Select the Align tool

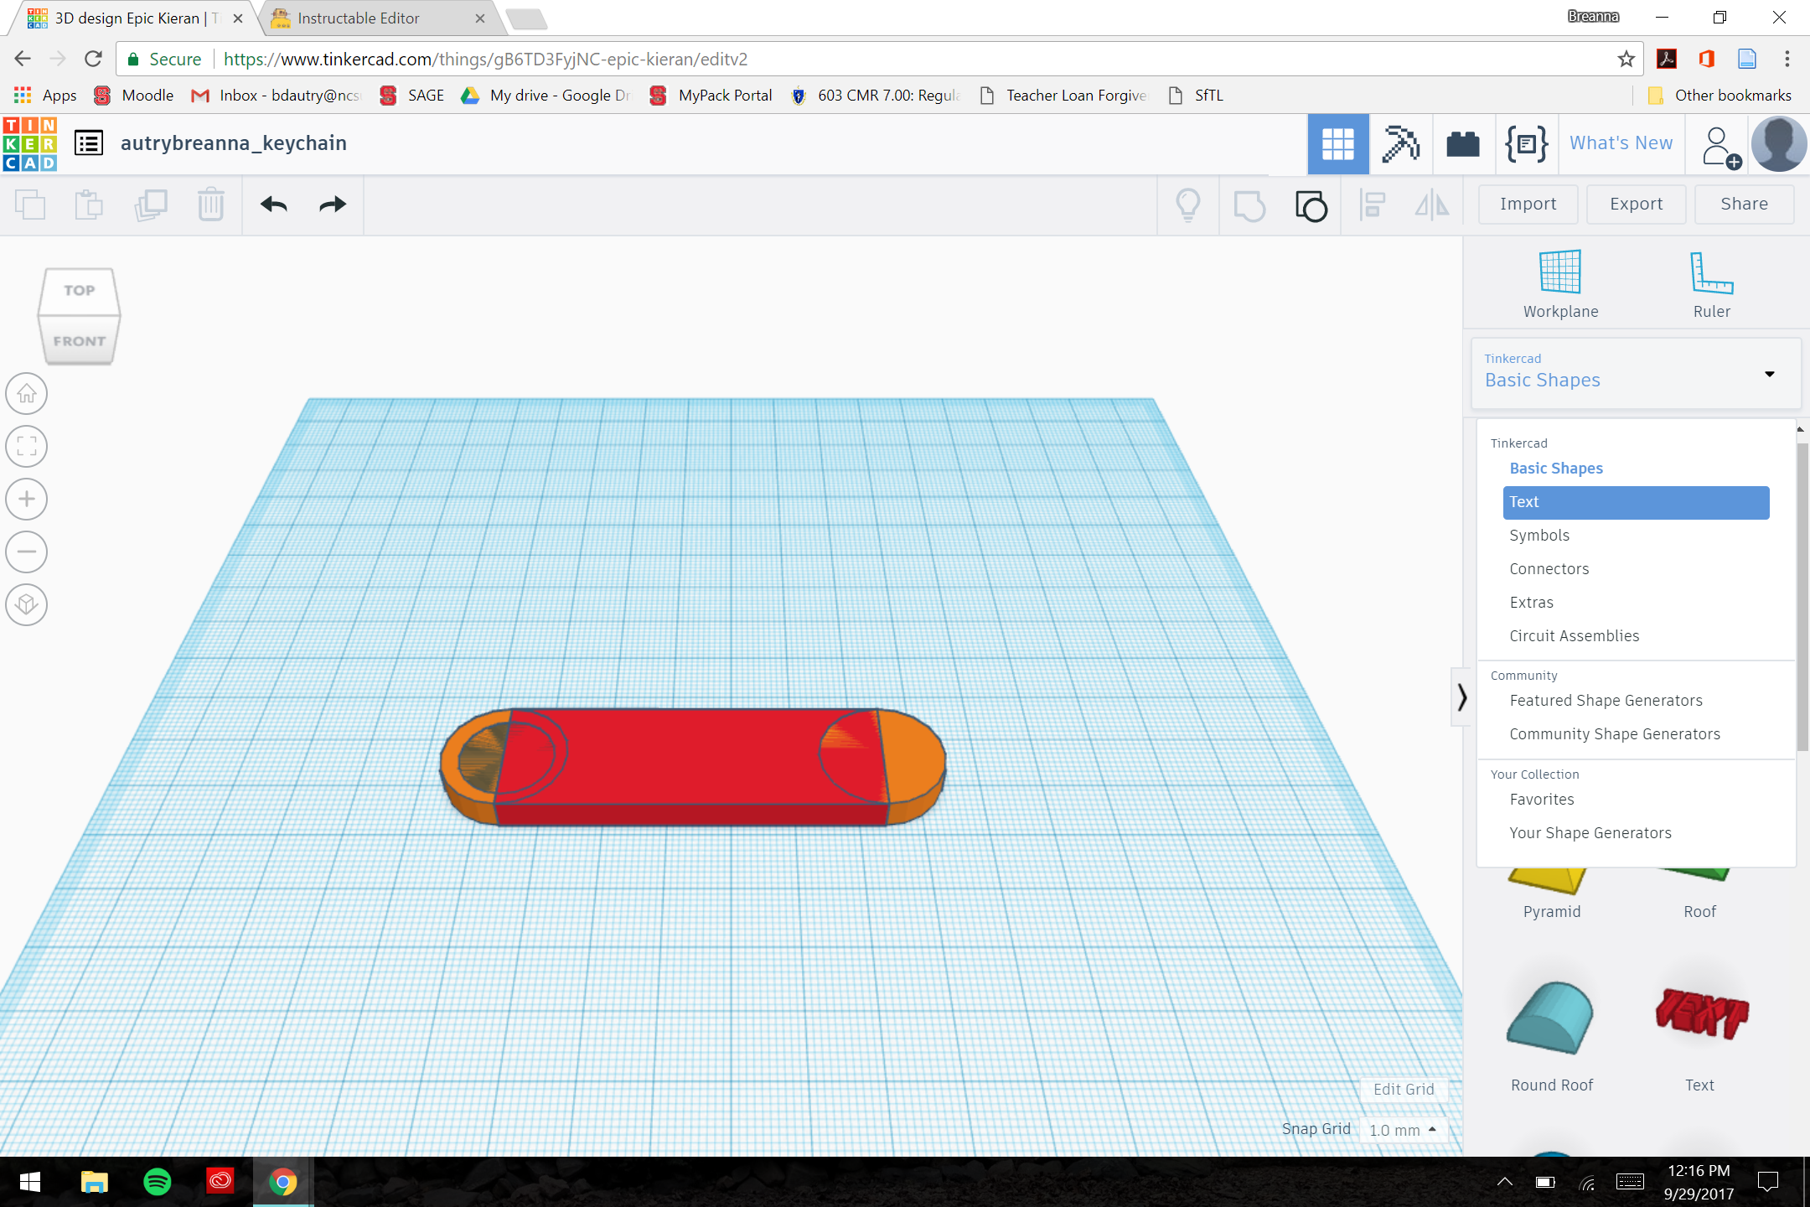1373,205
